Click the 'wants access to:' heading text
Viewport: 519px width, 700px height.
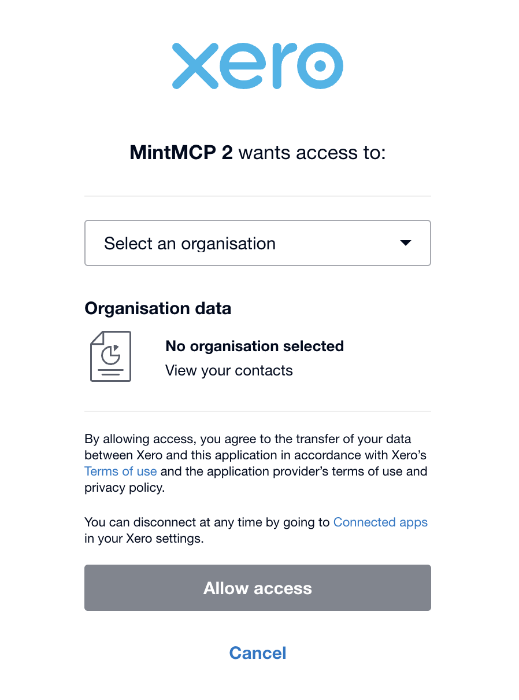(312, 153)
